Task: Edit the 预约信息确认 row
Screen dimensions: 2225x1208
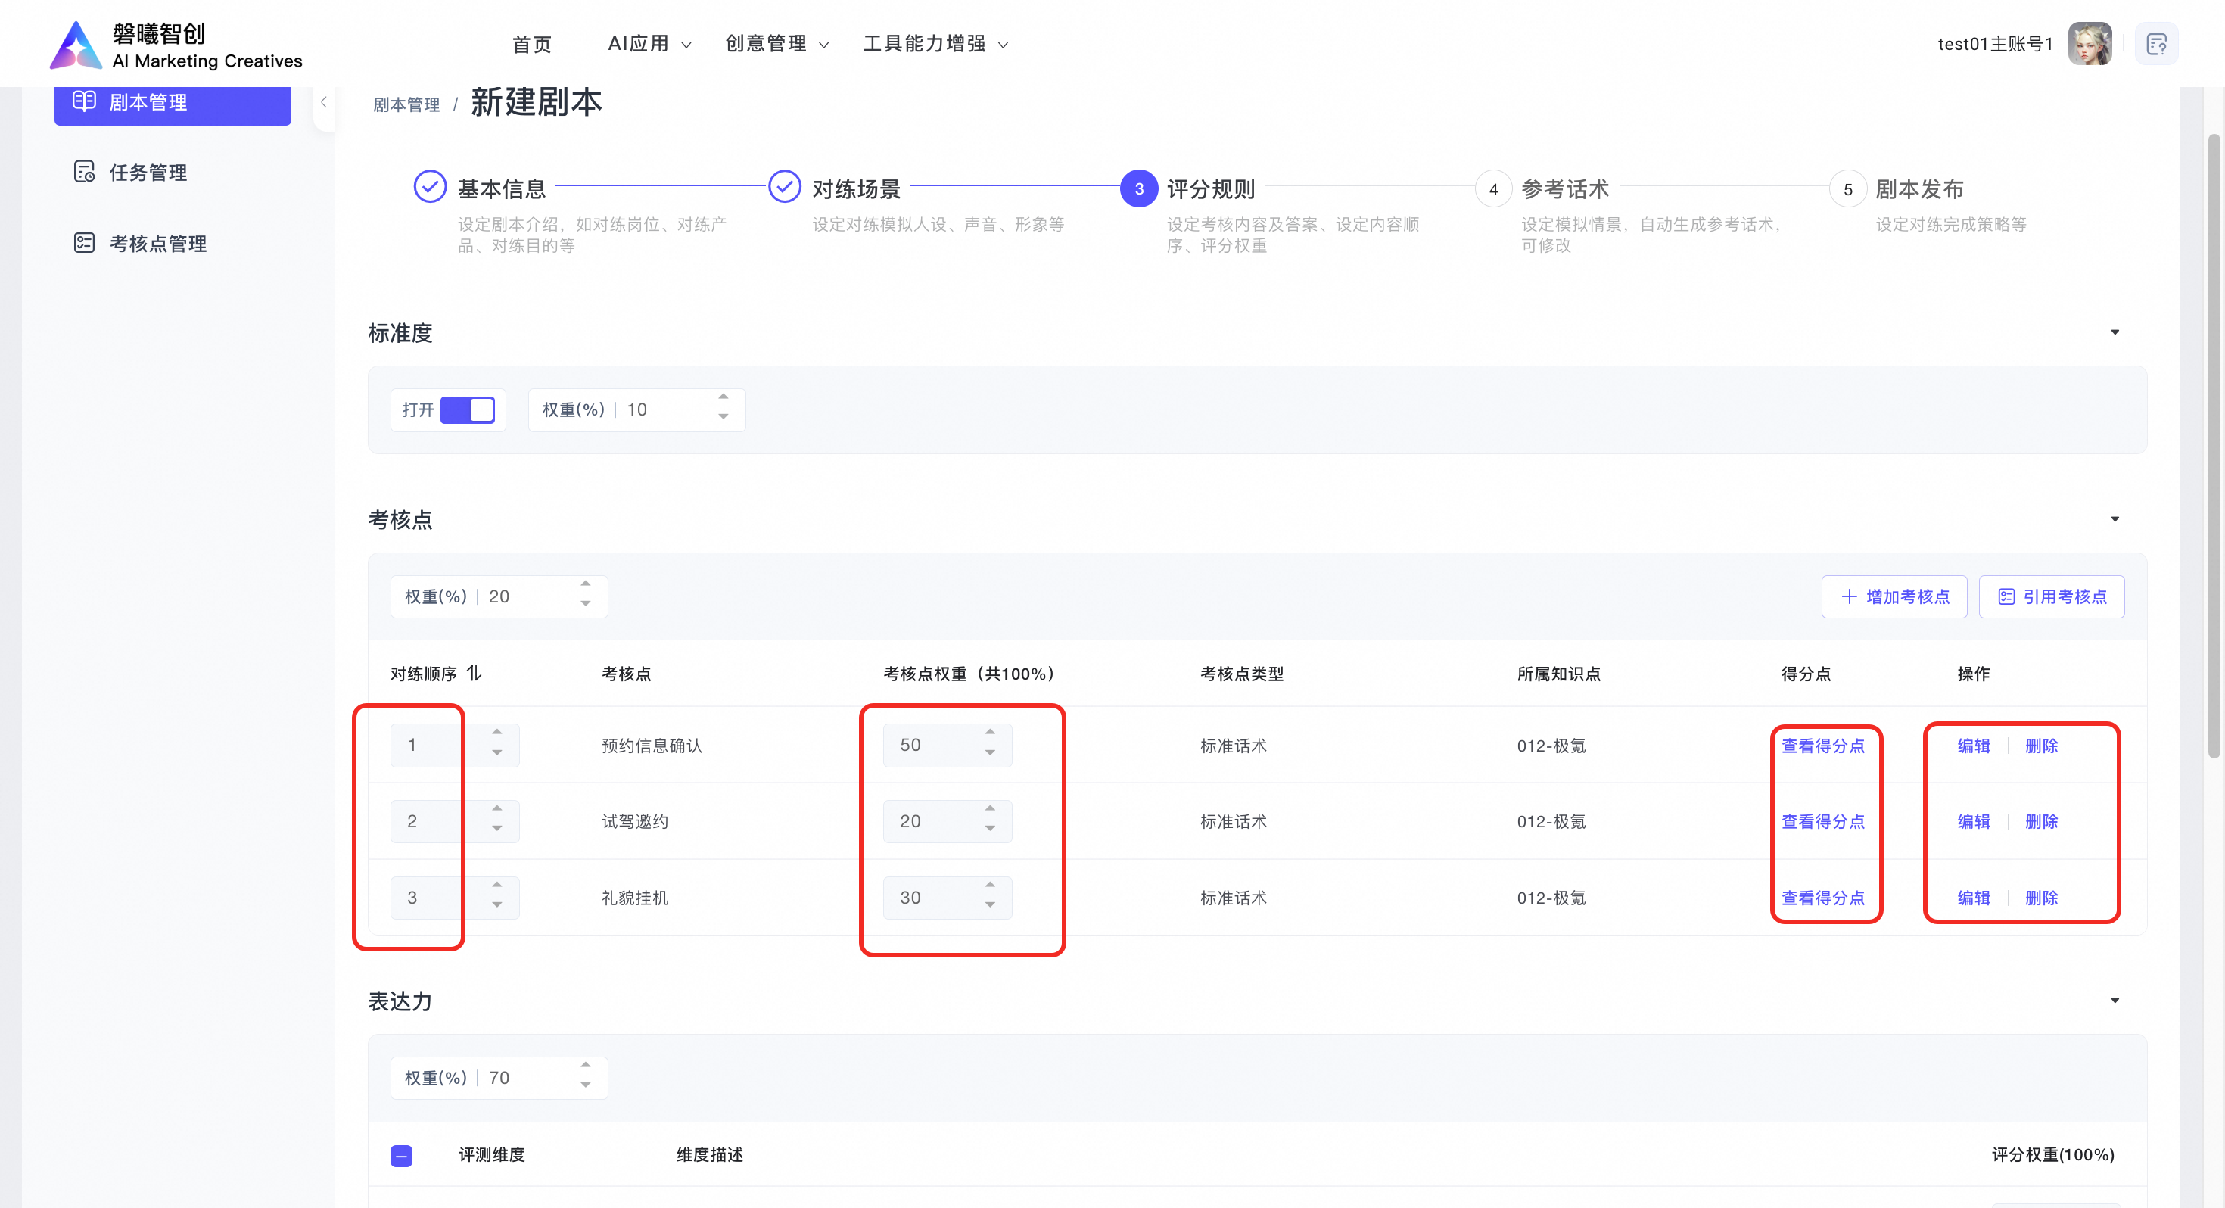Action: pyautogui.click(x=1974, y=746)
